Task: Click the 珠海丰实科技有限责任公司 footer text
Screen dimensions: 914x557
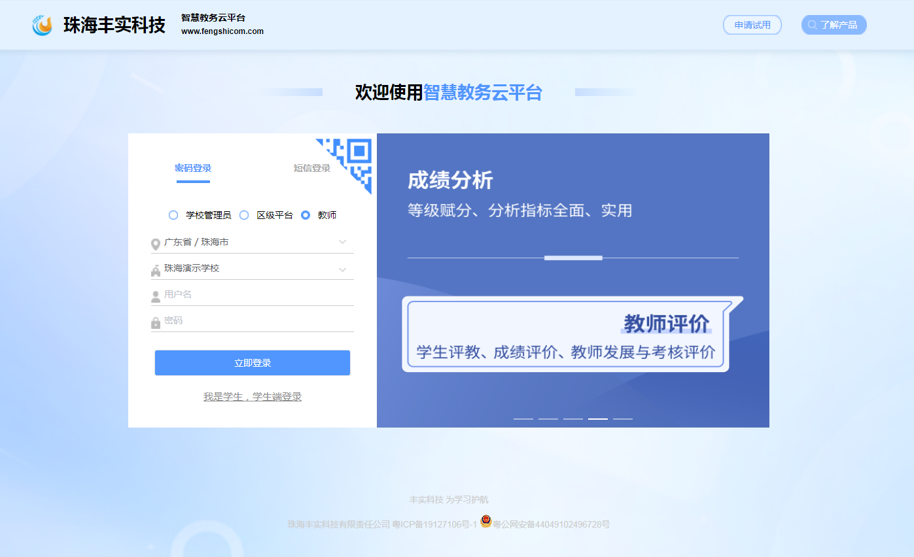Action: tap(338, 524)
